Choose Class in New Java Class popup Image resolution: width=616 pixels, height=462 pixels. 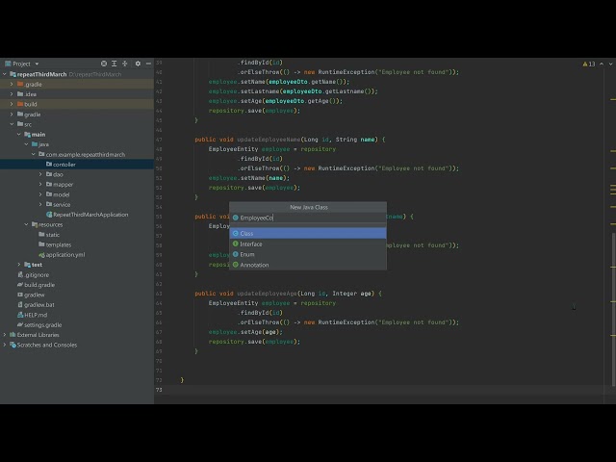308,233
